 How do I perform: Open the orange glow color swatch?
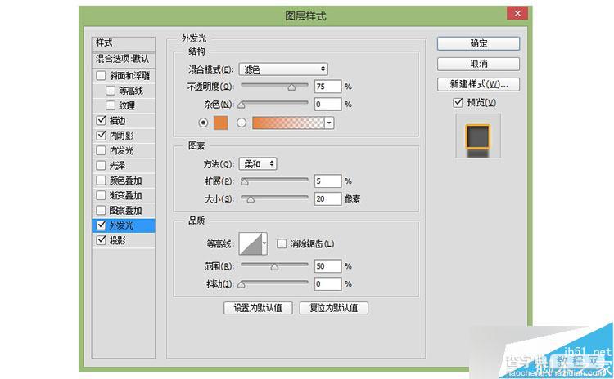click(220, 123)
